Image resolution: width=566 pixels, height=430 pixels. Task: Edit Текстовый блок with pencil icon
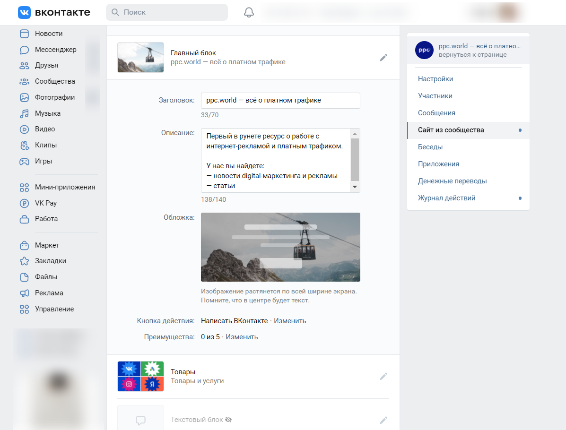coord(383,420)
